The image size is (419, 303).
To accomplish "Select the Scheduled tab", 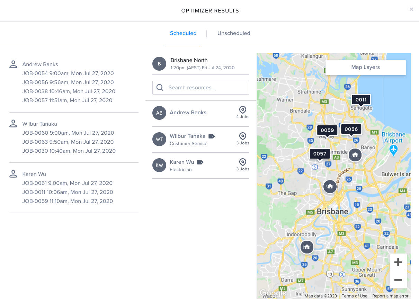I will coord(183,33).
